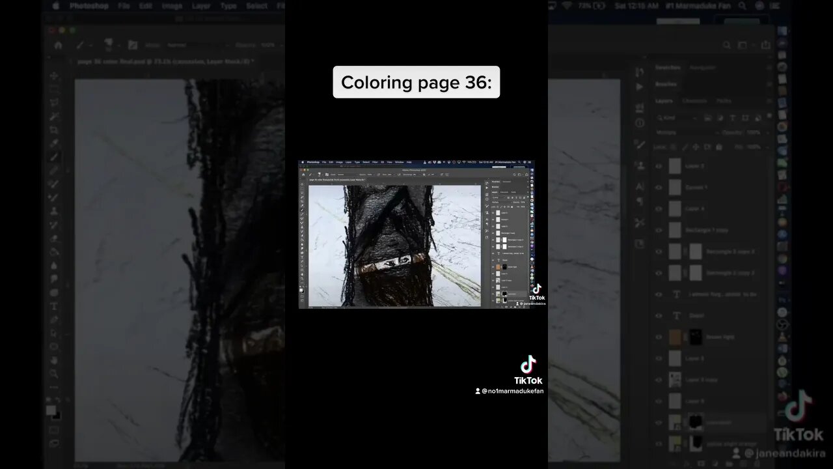This screenshot has height=469, width=833.
Task: Open the Character collapsed panel icon
Action: (640, 186)
